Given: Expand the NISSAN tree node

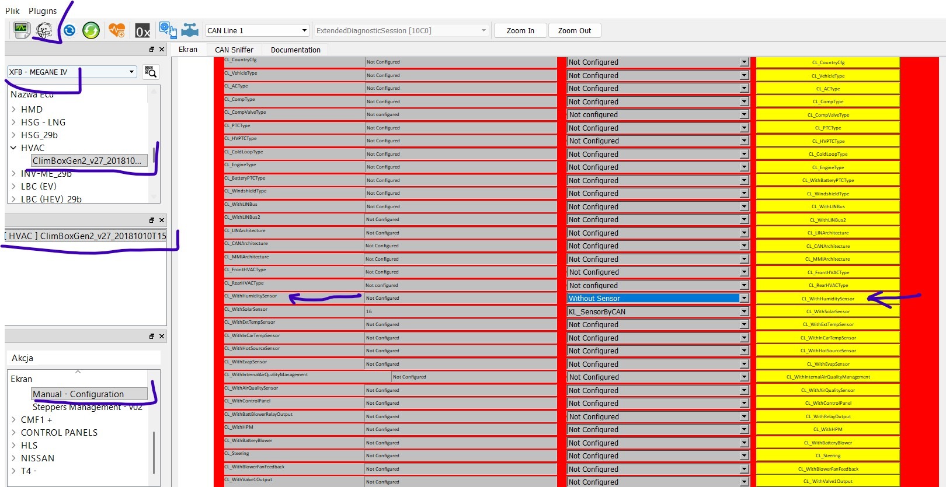Looking at the screenshot, I should tap(13, 458).
